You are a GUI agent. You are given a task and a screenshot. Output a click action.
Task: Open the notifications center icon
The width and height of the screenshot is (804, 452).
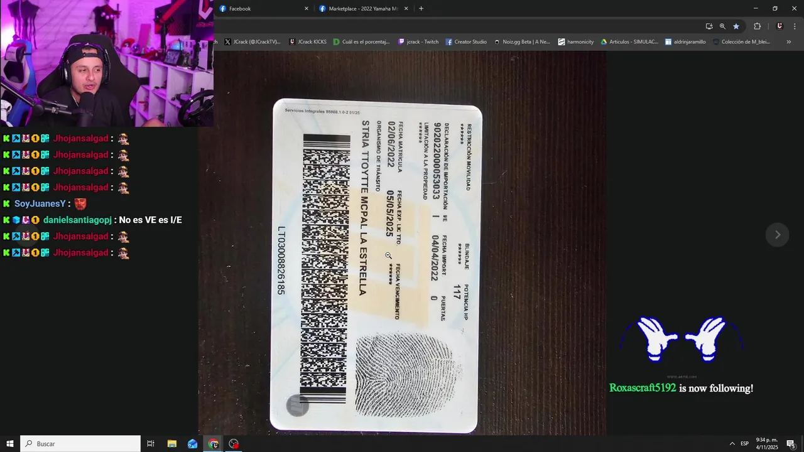click(x=791, y=444)
